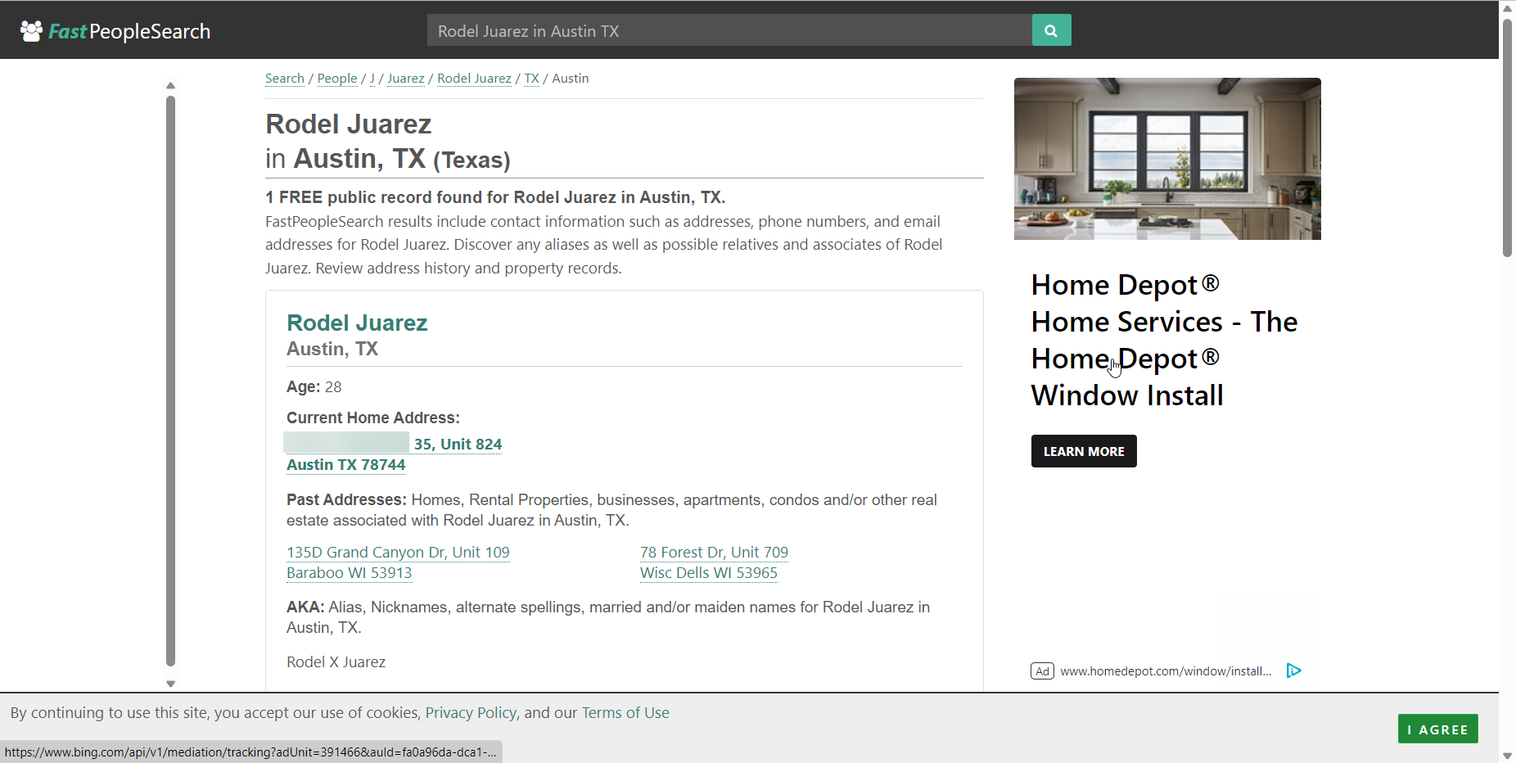Click the Austin TX 78744 address link
This screenshot has height=763, width=1516.
pyautogui.click(x=346, y=464)
